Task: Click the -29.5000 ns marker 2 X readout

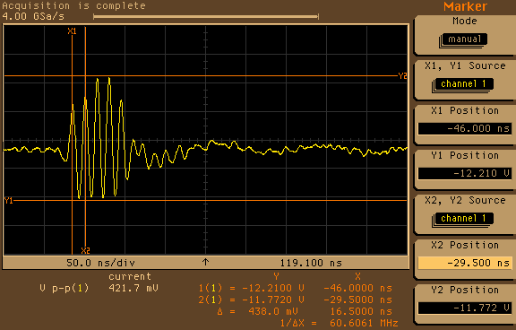Action: pos(358,300)
